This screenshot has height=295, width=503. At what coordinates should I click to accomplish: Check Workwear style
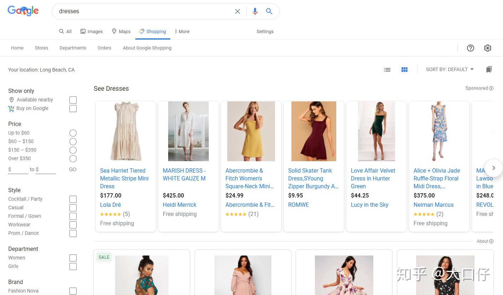73,225
